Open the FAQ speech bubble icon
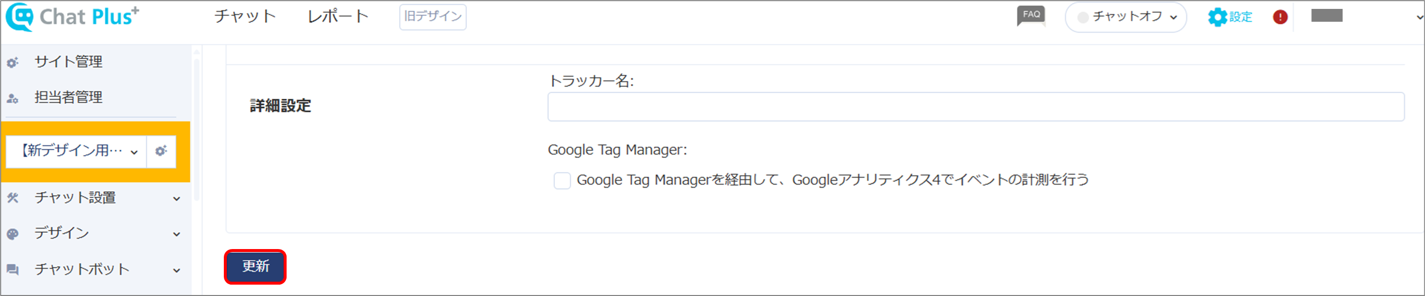 coord(1031,15)
